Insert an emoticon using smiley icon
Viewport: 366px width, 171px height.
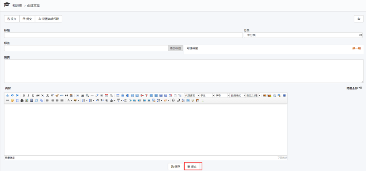pyautogui.click(x=12, y=100)
